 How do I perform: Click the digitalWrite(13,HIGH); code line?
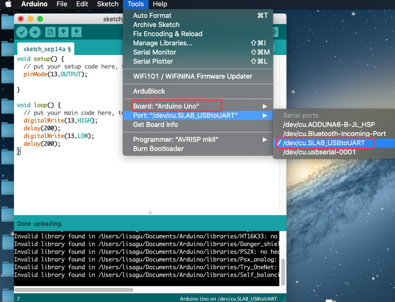click(60, 120)
